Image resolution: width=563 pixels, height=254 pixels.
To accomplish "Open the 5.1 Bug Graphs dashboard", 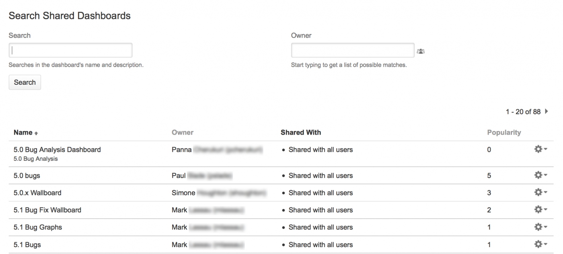I will pyautogui.click(x=38, y=227).
